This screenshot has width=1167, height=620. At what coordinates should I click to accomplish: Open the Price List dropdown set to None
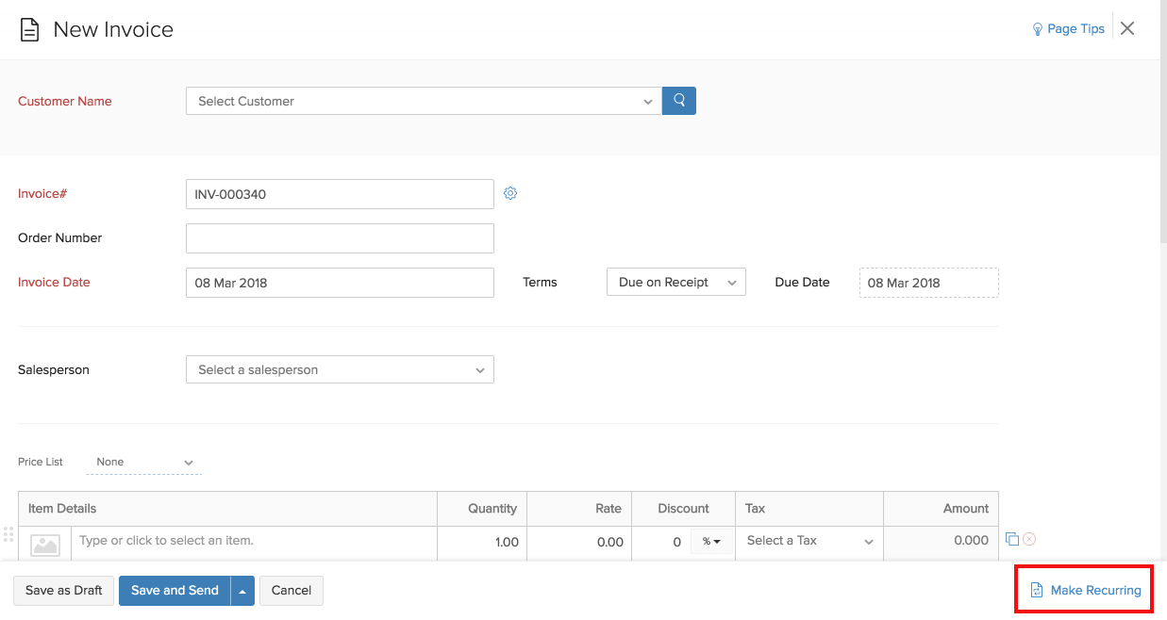coord(142,462)
